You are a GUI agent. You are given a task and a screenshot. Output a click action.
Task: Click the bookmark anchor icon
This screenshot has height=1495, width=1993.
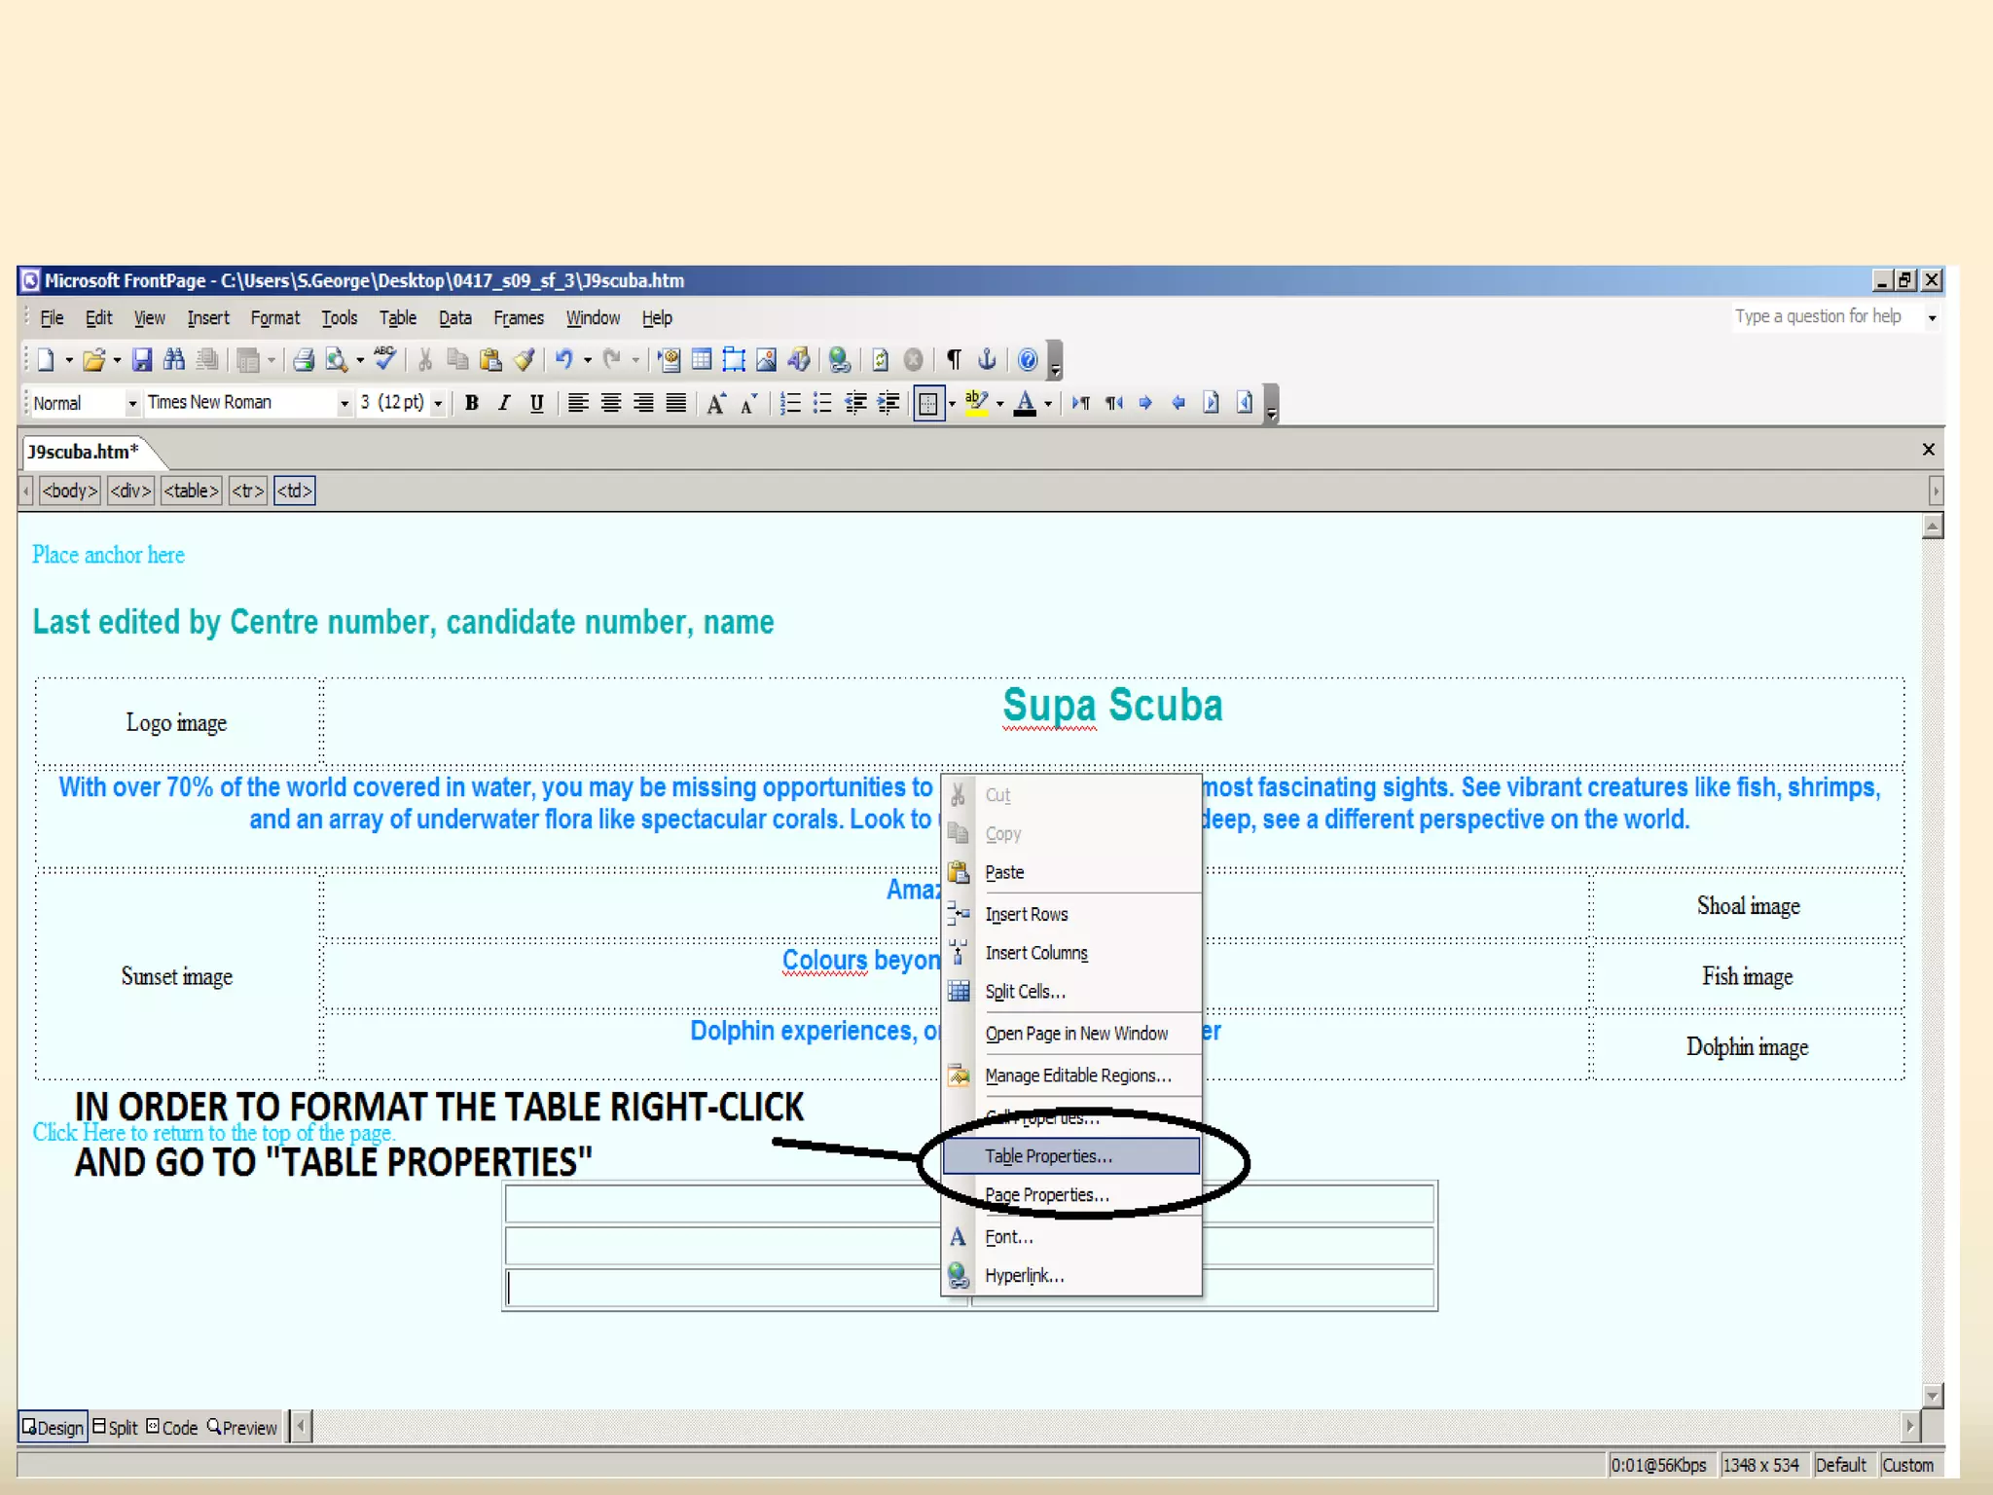coord(987,360)
